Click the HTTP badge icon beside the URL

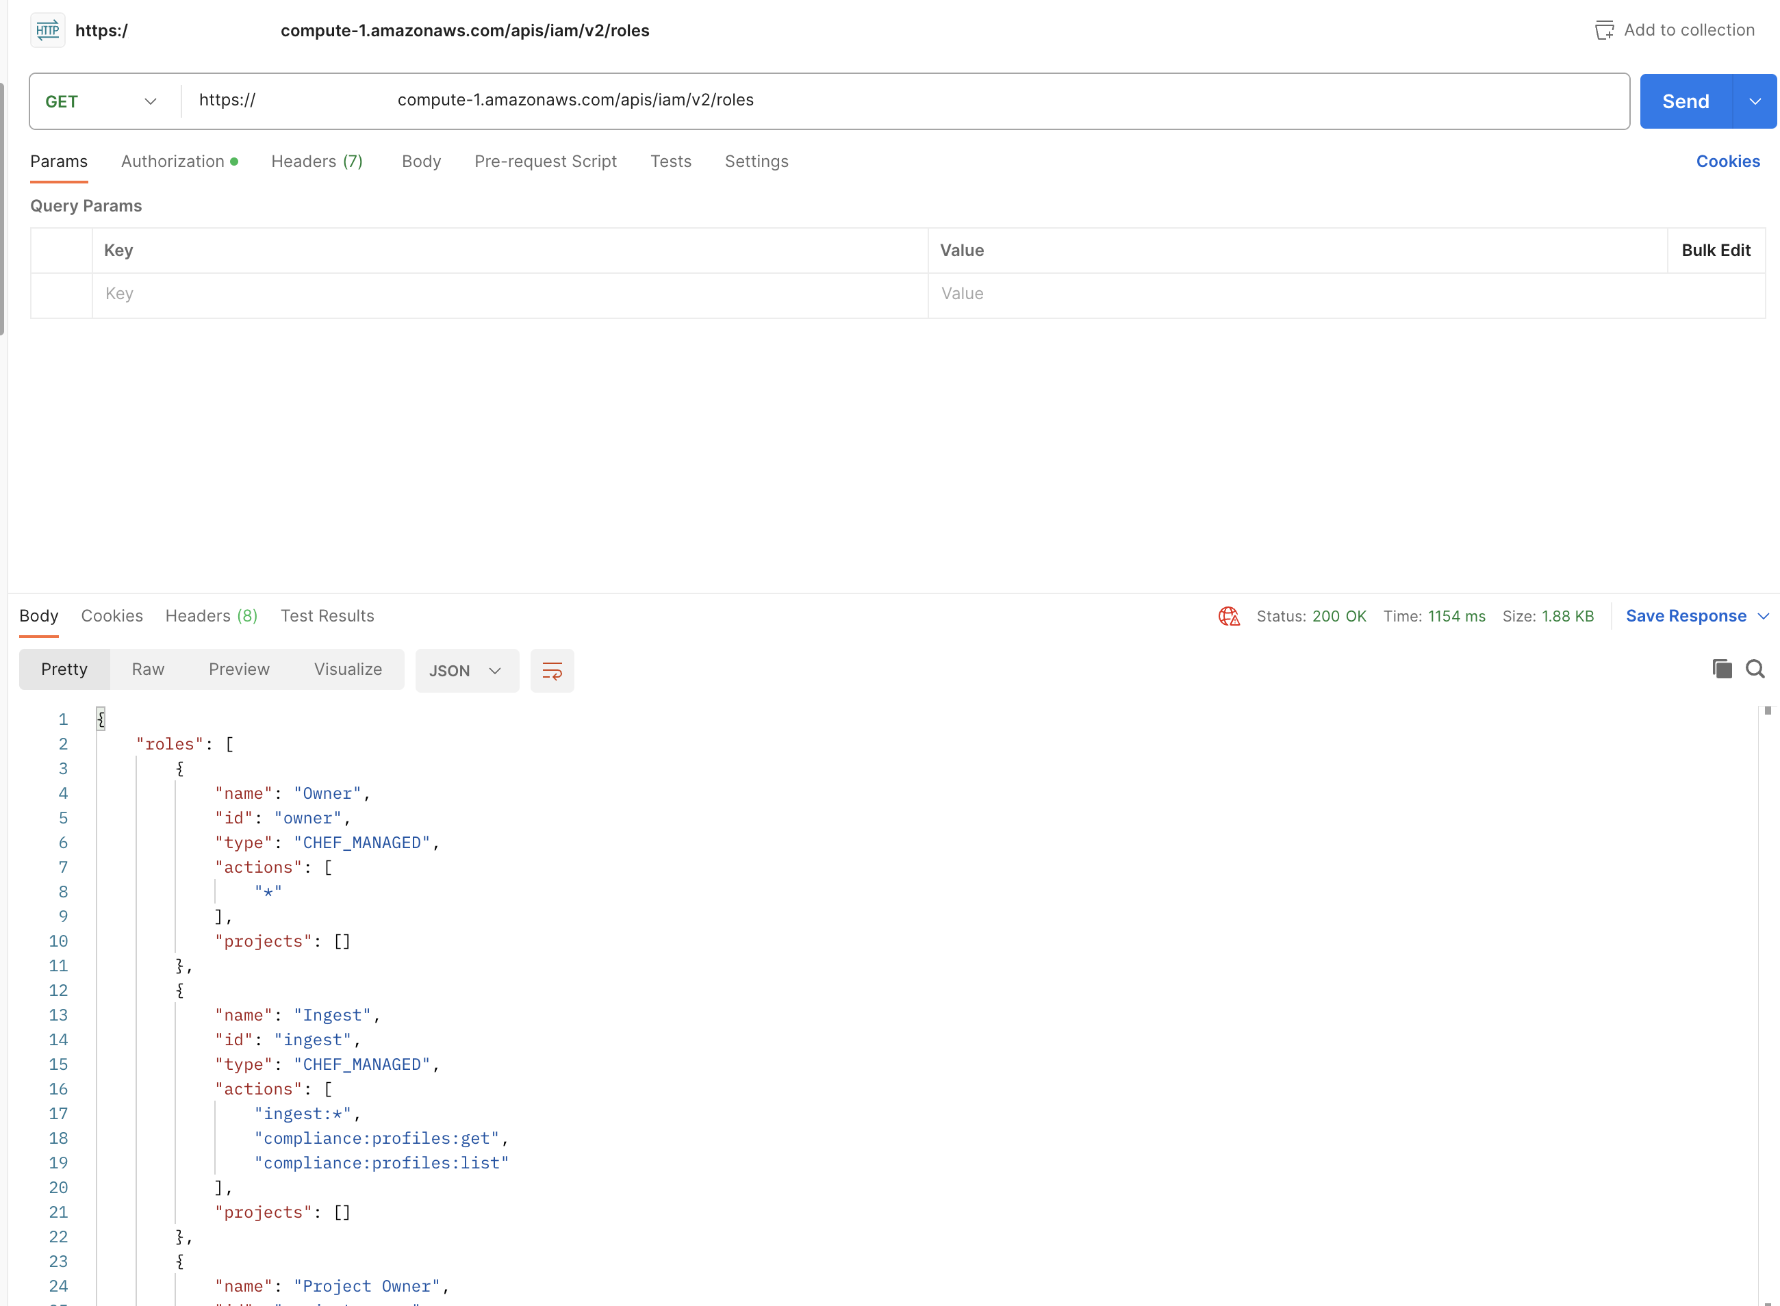[47, 30]
